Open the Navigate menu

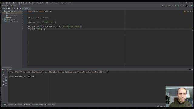15,3
